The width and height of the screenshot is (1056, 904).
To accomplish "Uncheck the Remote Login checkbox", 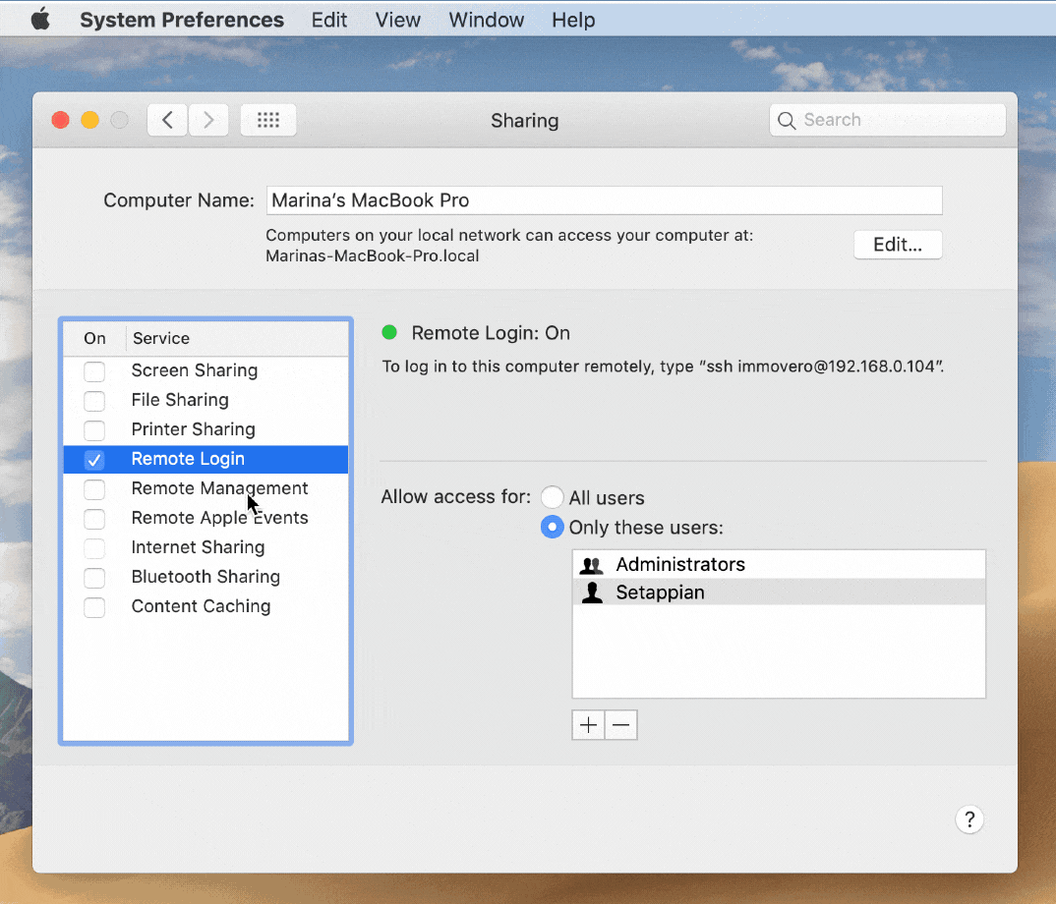I will 94,459.
